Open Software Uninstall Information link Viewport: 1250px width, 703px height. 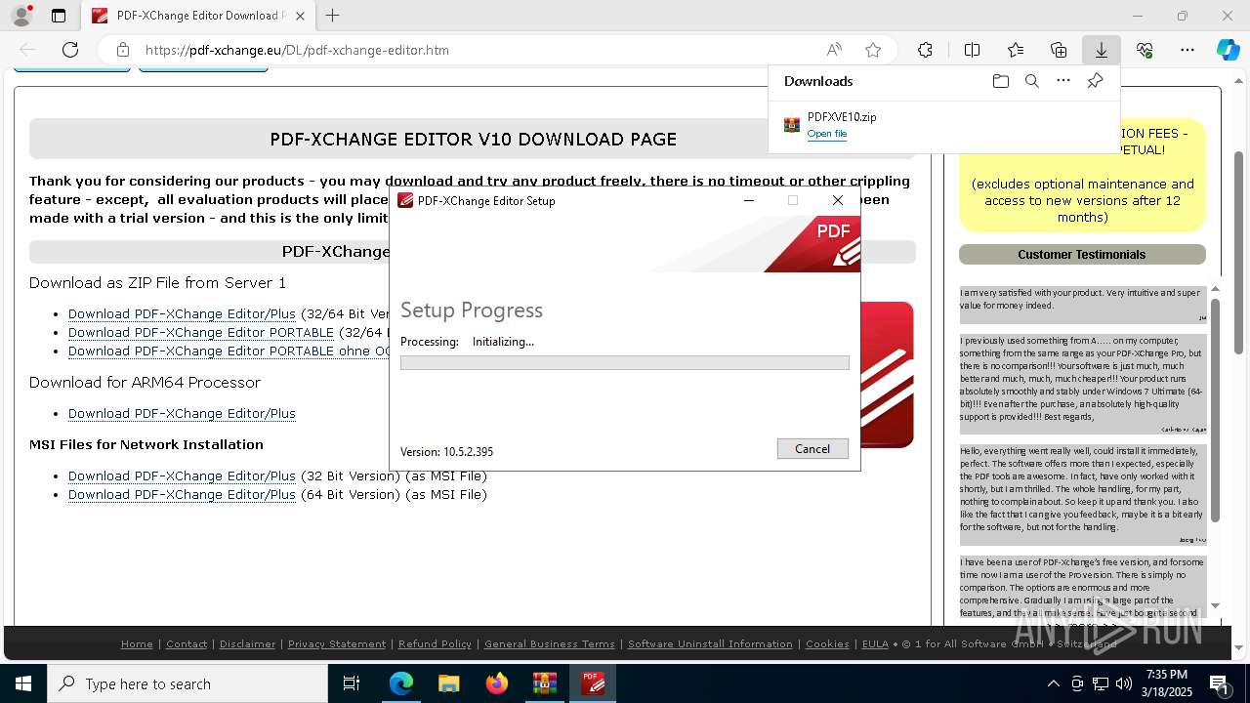[x=710, y=643]
